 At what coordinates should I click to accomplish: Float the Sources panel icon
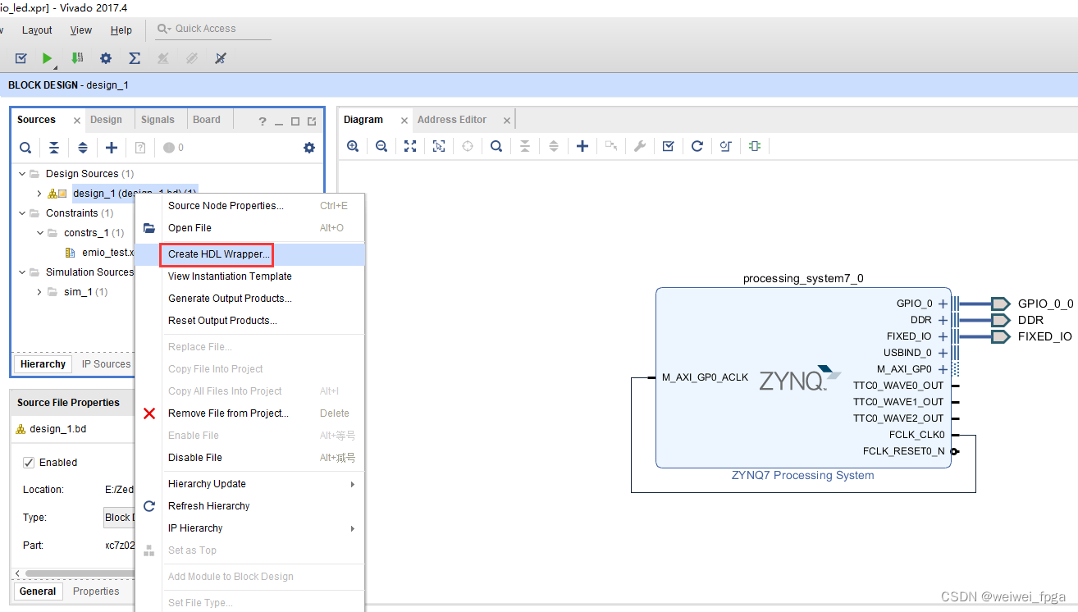[312, 121]
